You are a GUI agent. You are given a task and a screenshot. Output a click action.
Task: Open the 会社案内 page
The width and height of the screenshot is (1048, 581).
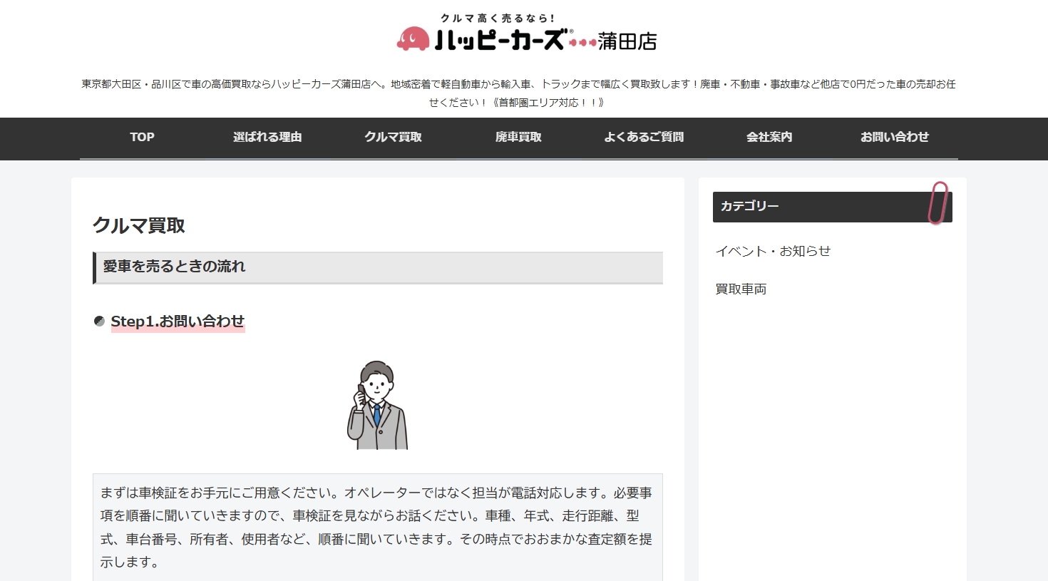769,138
